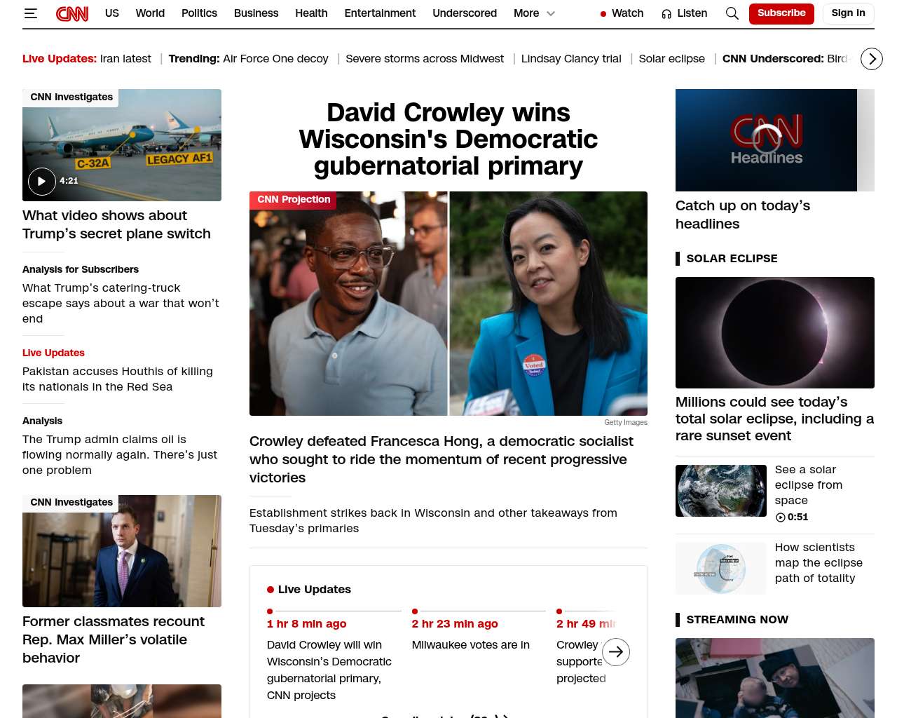Open Establishment strikes back takeaways link
Viewport: 897px width, 718px height.
(x=433, y=520)
